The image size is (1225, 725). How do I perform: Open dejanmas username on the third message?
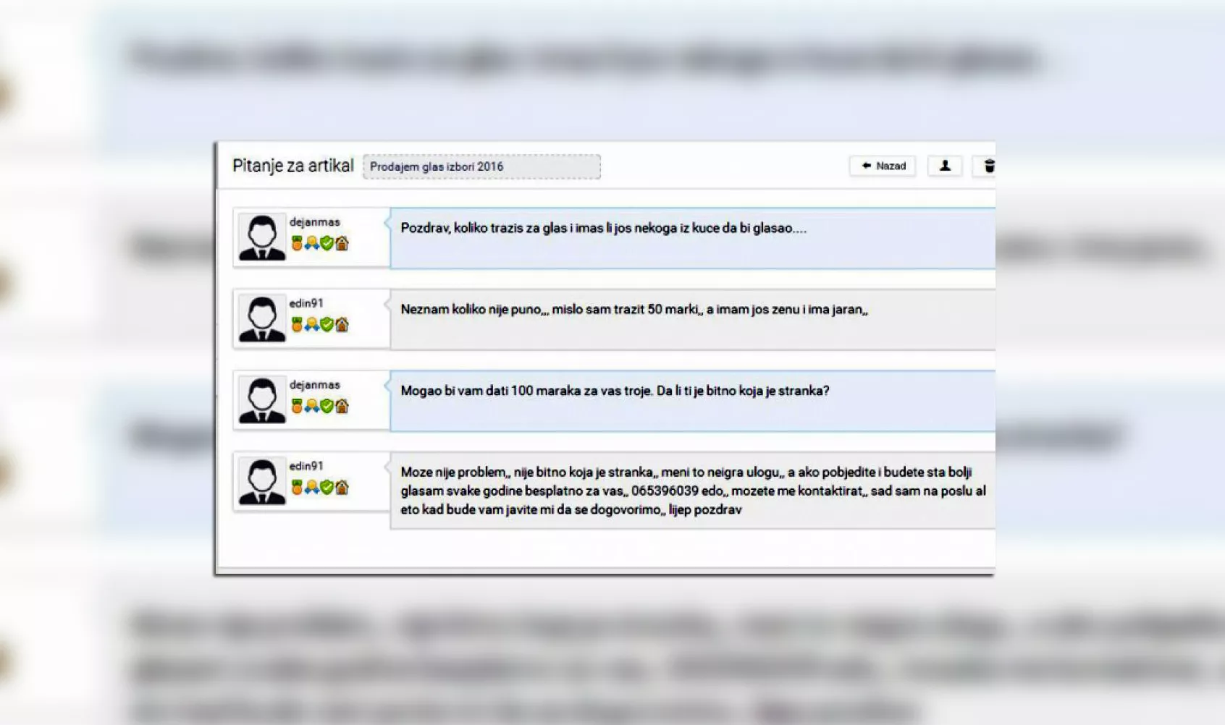(x=314, y=385)
